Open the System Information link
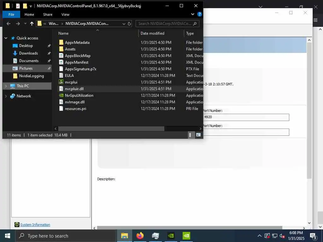This screenshot has height=242, width=323. pos(35,225)
